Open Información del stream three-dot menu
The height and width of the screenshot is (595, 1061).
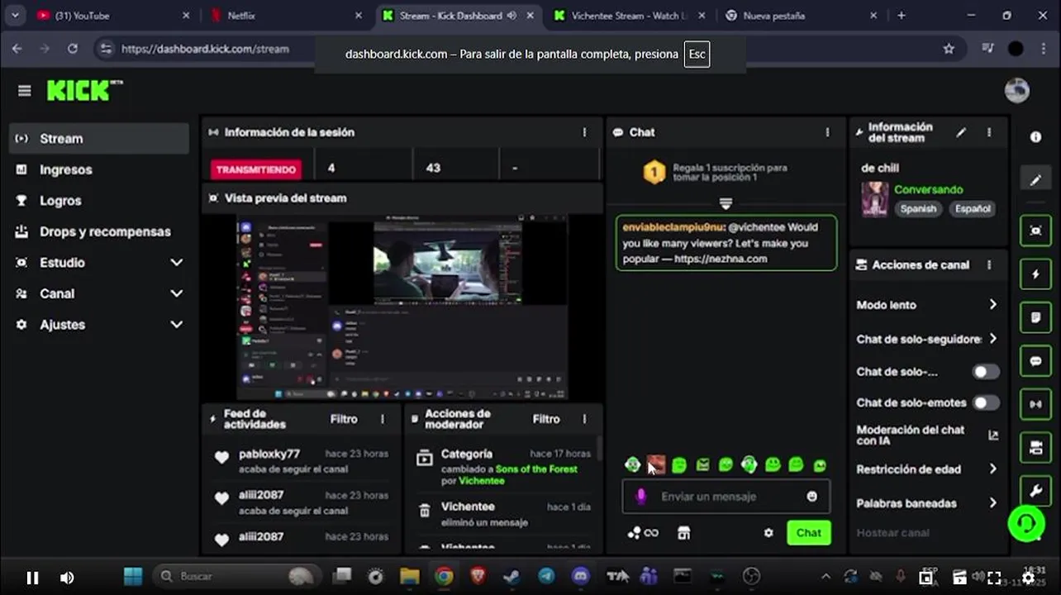989,132
